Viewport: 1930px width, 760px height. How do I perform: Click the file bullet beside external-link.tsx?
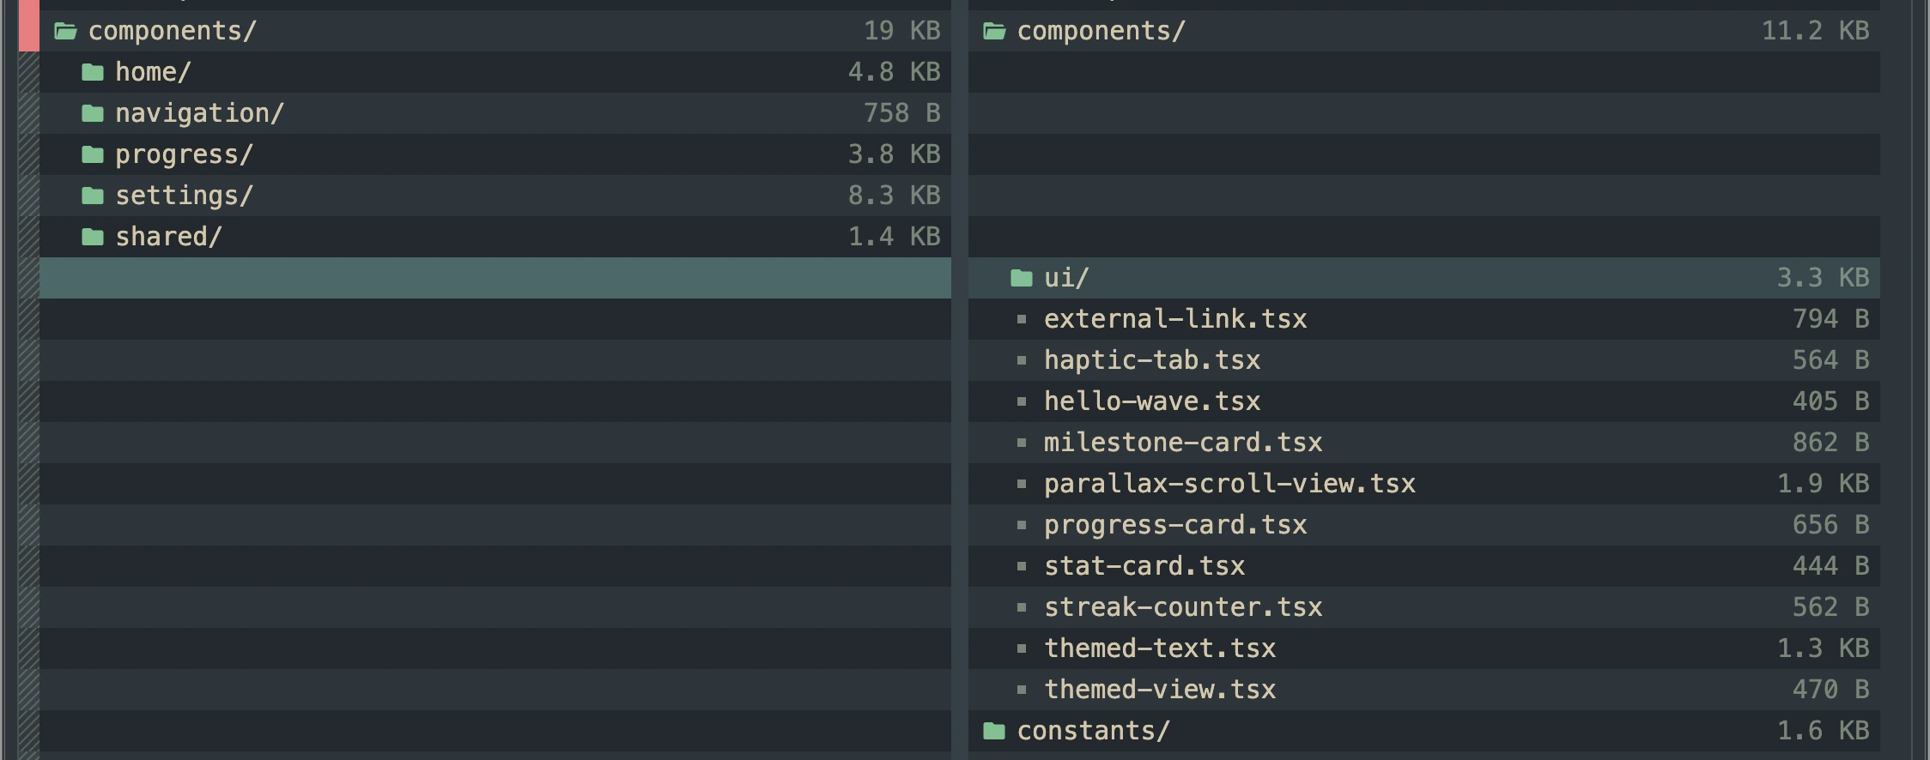[x=1022, y=319]
